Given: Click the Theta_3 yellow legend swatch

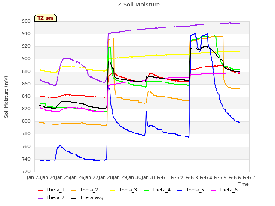Looking at the screenshot, I should [113, 190].
